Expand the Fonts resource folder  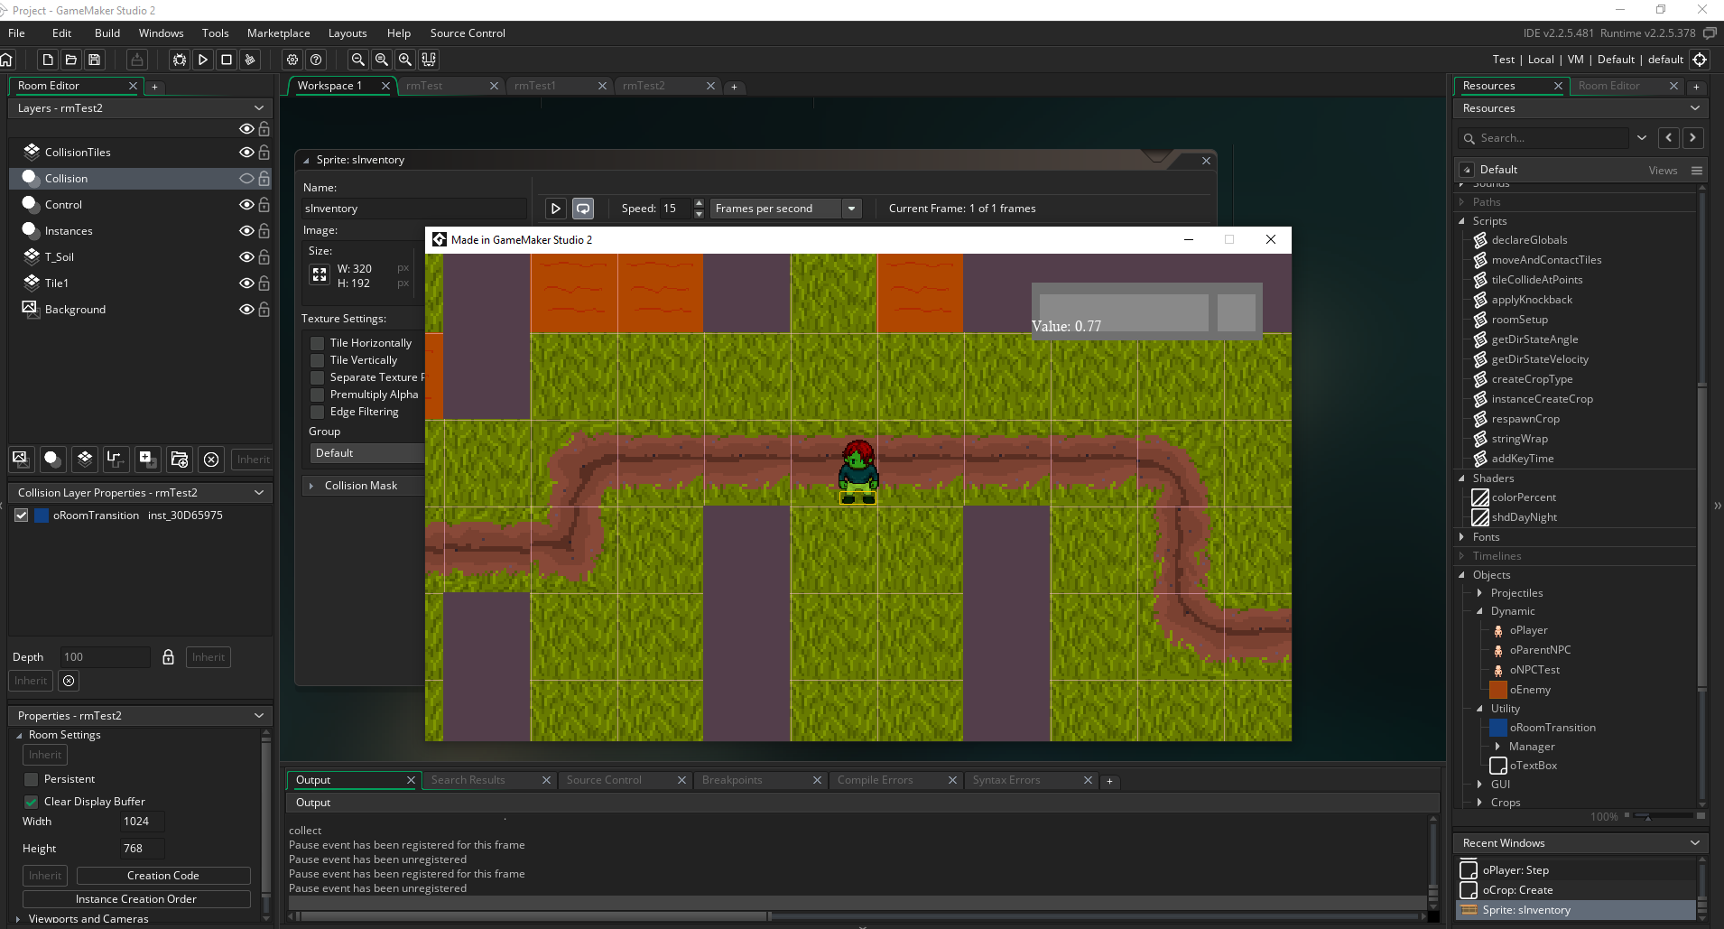coord(1462,537)
